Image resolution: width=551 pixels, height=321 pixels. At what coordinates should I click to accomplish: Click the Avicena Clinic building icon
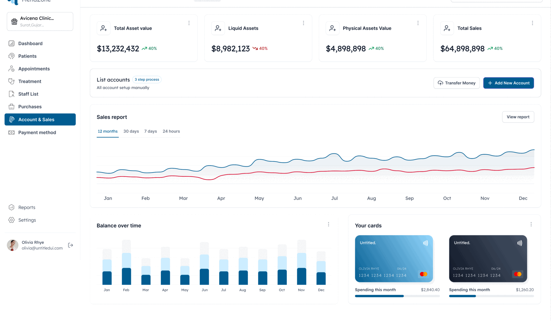pos(14,22)
